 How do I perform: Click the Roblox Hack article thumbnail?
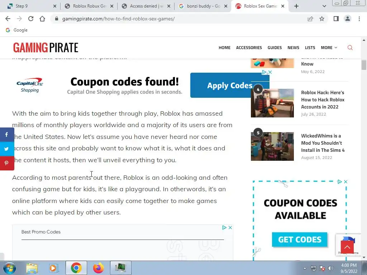(x=272, y=103)
